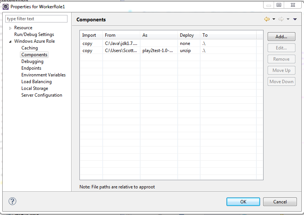Click the Properties dialog title icon
Screen dimensions: 304x215
point(6,7)
